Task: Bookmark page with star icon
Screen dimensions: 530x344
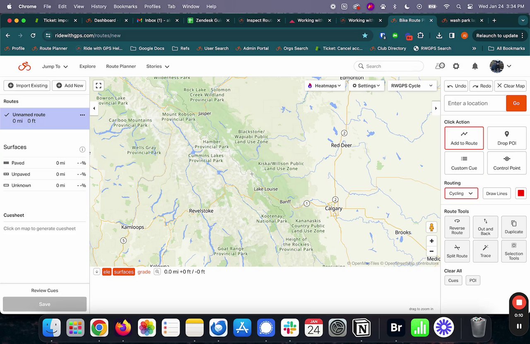Action: (x=365, y=36)
